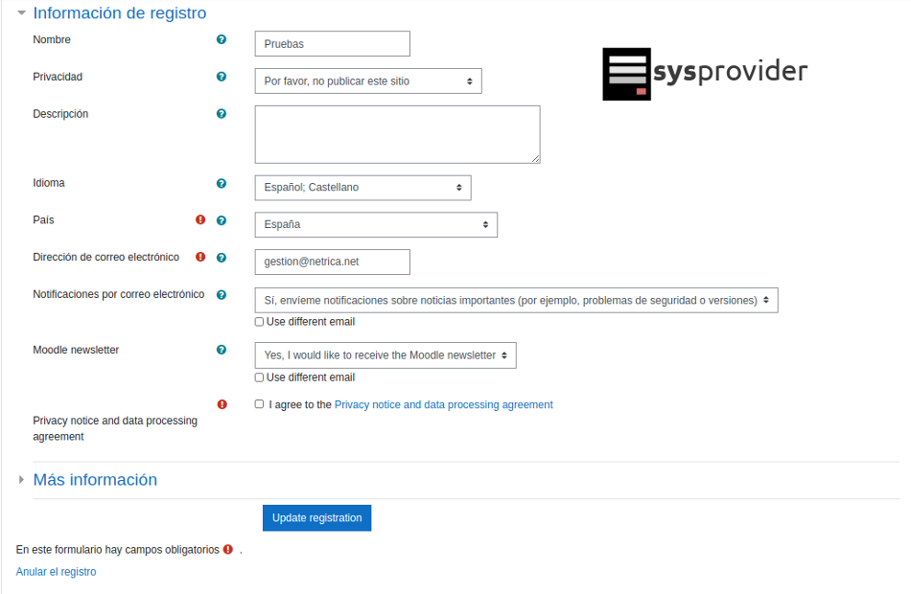This screenshot has width=911, height=594.
Task: Tick the 'I agree to the' privacy checkbox
Action: click(x=259, y=404)
